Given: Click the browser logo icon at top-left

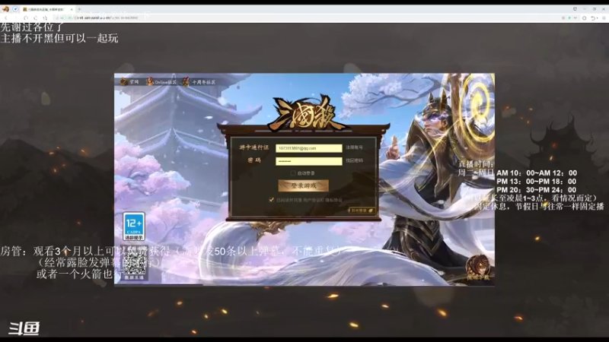Looking at the screenshot, I should coord(5,9).
